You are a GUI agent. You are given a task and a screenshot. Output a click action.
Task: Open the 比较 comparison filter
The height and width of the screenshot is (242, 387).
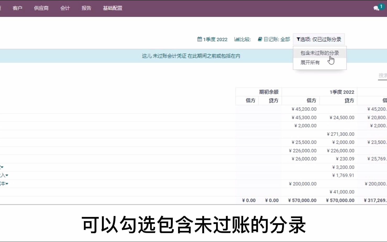tap(242, 39)
